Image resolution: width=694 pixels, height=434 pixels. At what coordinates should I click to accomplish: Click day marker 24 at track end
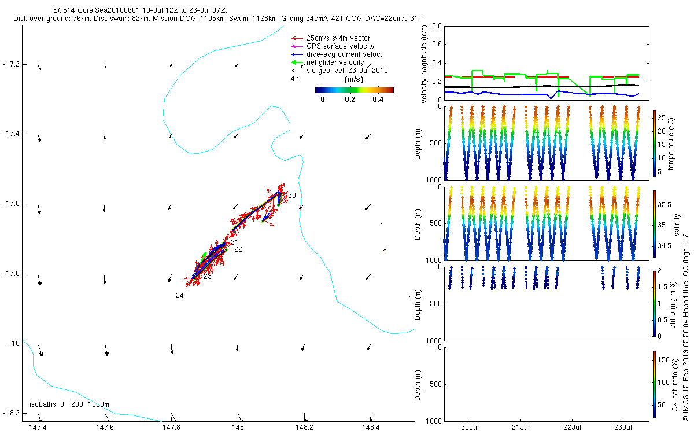click(180, 296)
